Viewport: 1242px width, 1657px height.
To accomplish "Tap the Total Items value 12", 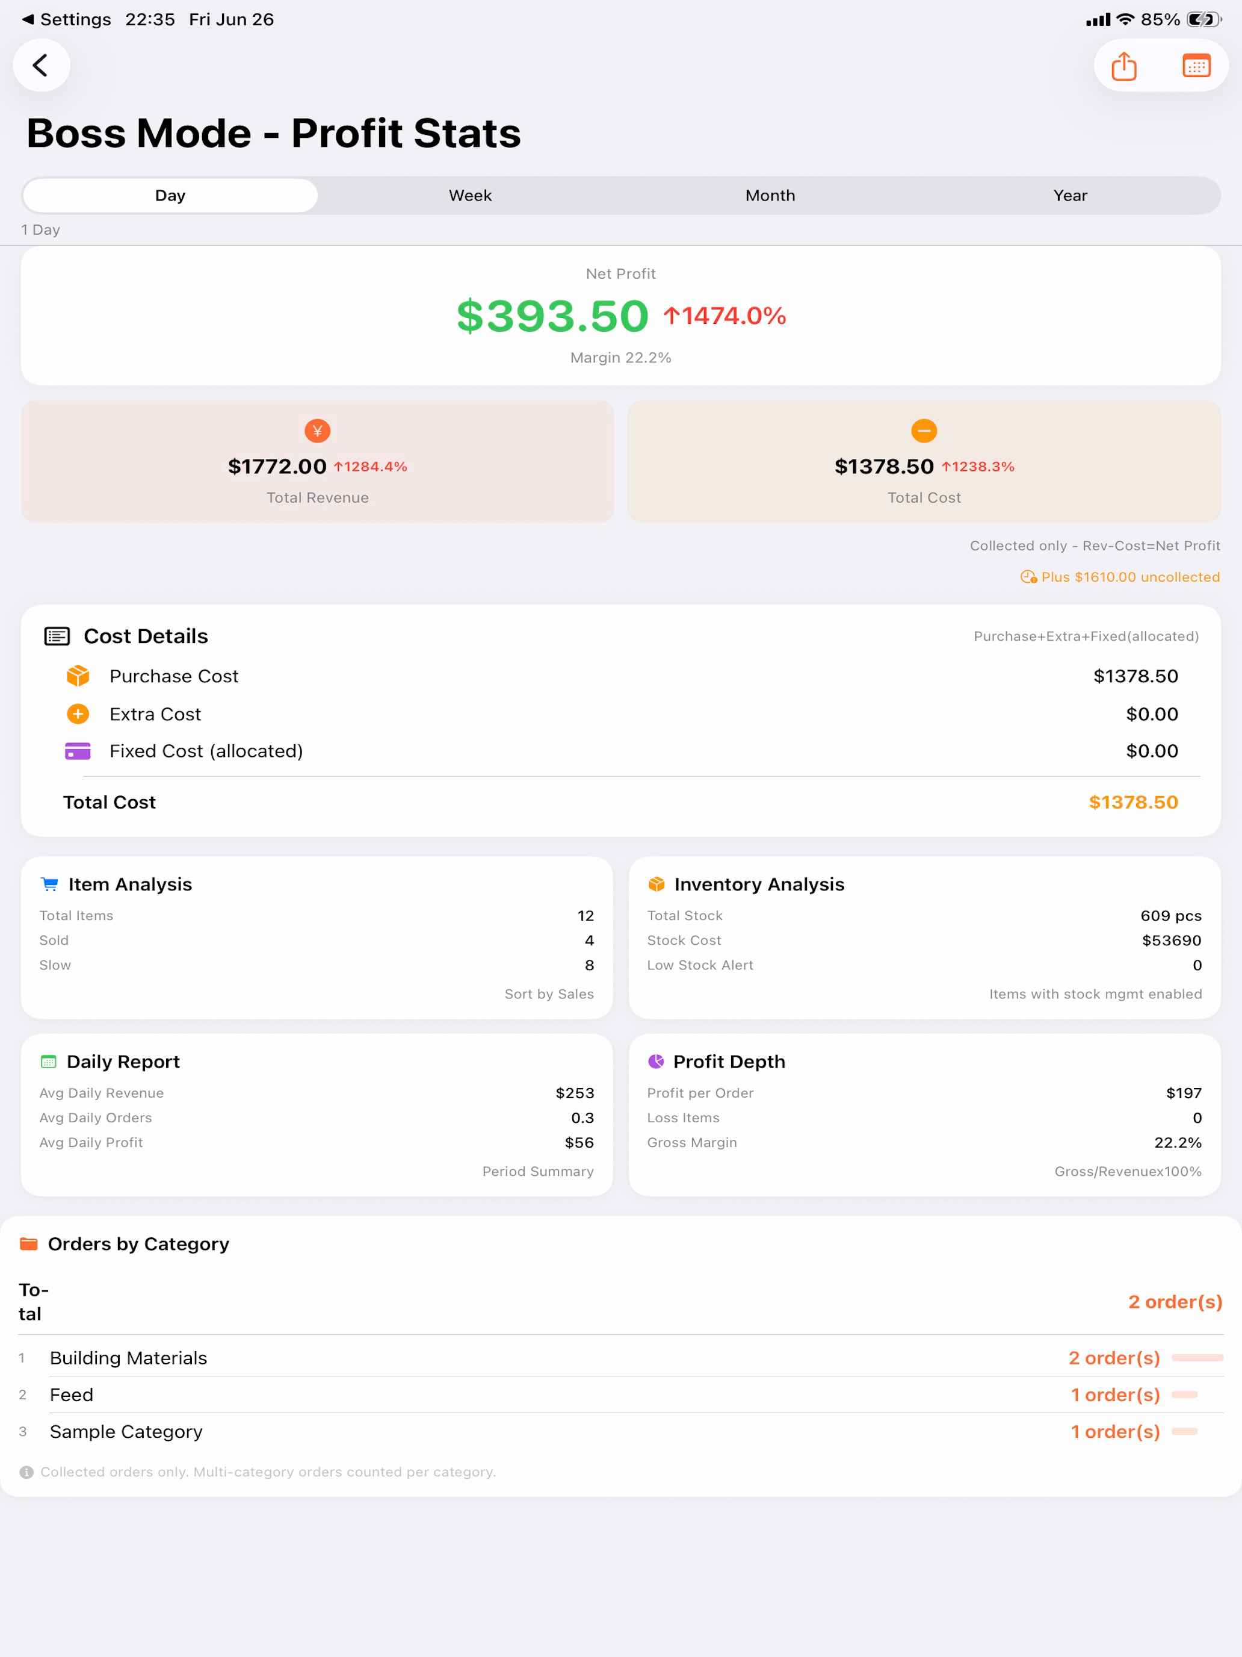I will (585, 915).
